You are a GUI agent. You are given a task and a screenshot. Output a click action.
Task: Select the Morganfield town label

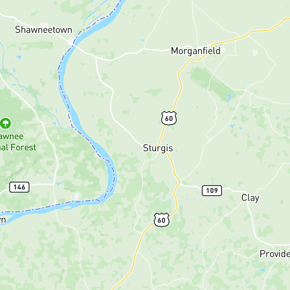click(x=196, y=51)
